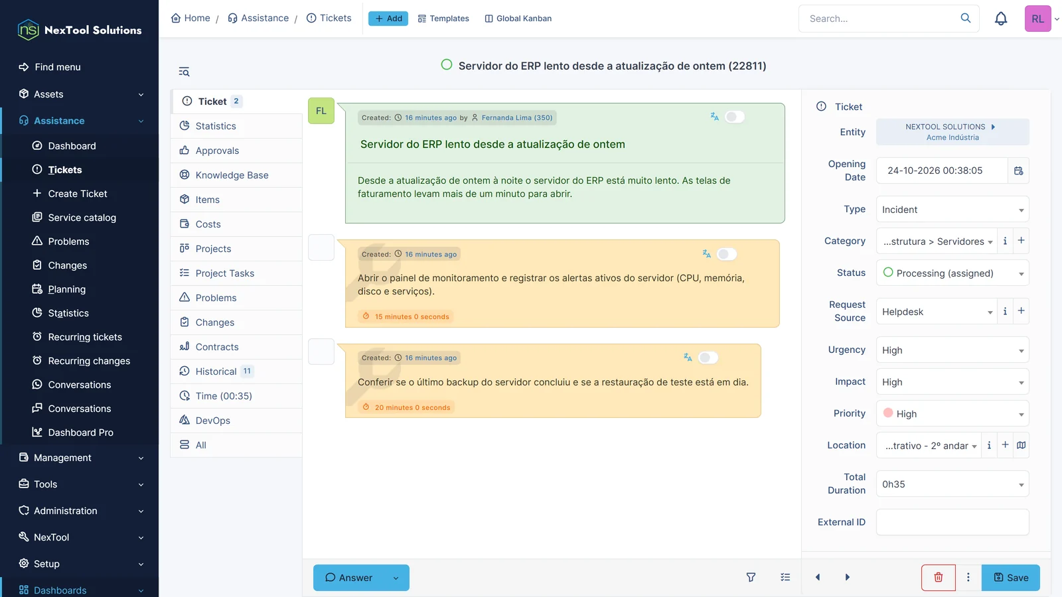Show Category info icon
The width and height of the screenshot is (1062, 597).
[1005, 241]
